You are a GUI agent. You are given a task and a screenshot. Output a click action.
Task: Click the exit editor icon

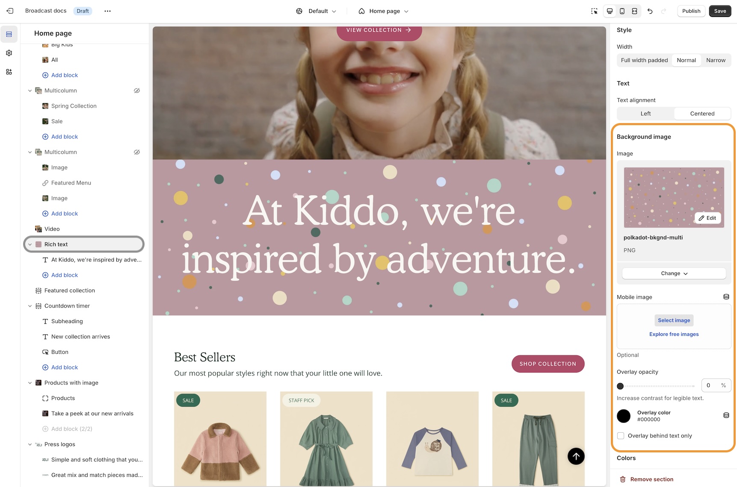pyautogui.click(x=10, y=11)
